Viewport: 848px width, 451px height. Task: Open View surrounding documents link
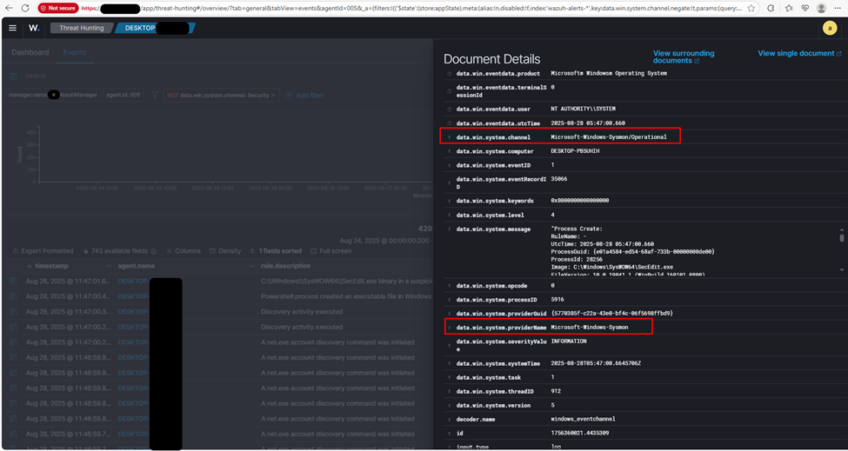pyautogui.click(x=684, y=57)
